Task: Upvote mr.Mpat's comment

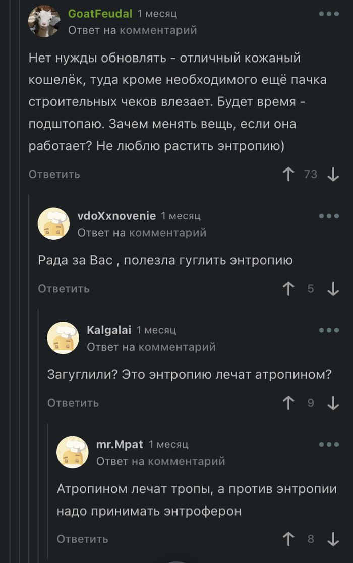Action: pyautogui.click(x=288, y=539)
